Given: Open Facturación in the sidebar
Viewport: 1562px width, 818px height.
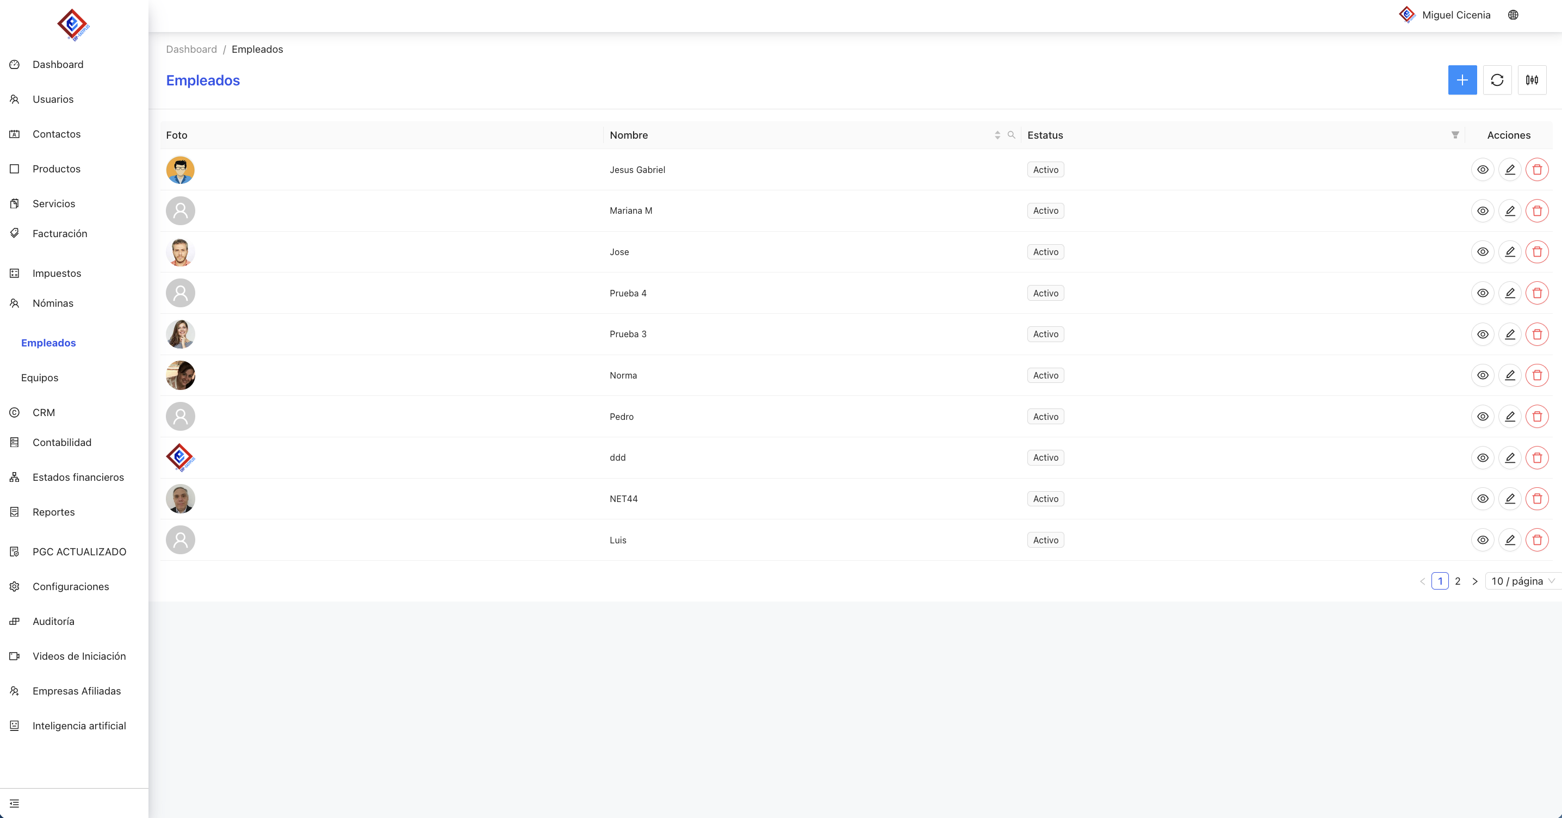Looking at the screenshot, I should click(x=59, y=233).
